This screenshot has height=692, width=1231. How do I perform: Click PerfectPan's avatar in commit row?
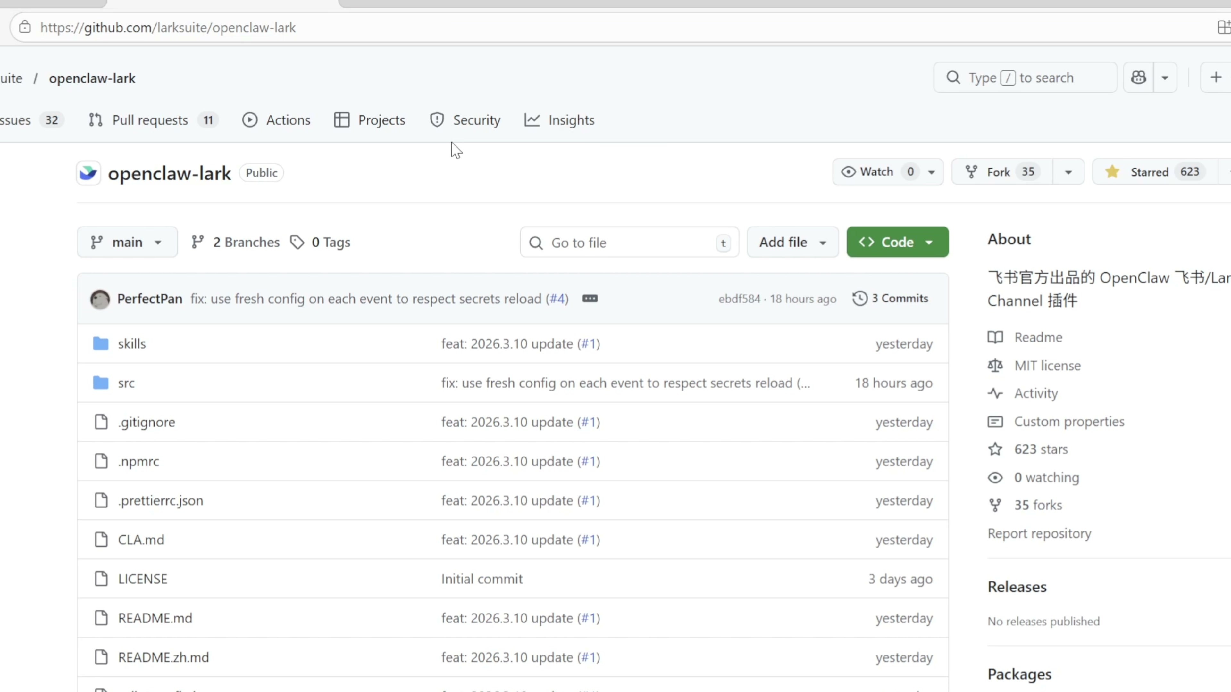pyautogui.click(x=100, y=299)
